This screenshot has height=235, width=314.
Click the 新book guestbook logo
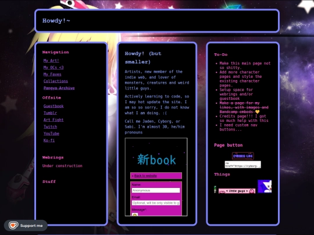[x=156, y=160]
